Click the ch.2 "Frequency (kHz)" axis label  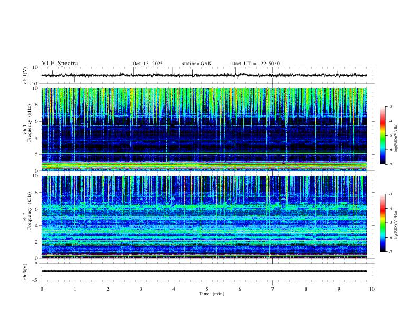point(29,210)
